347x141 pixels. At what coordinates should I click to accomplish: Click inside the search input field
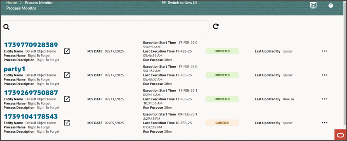(105, 27)
